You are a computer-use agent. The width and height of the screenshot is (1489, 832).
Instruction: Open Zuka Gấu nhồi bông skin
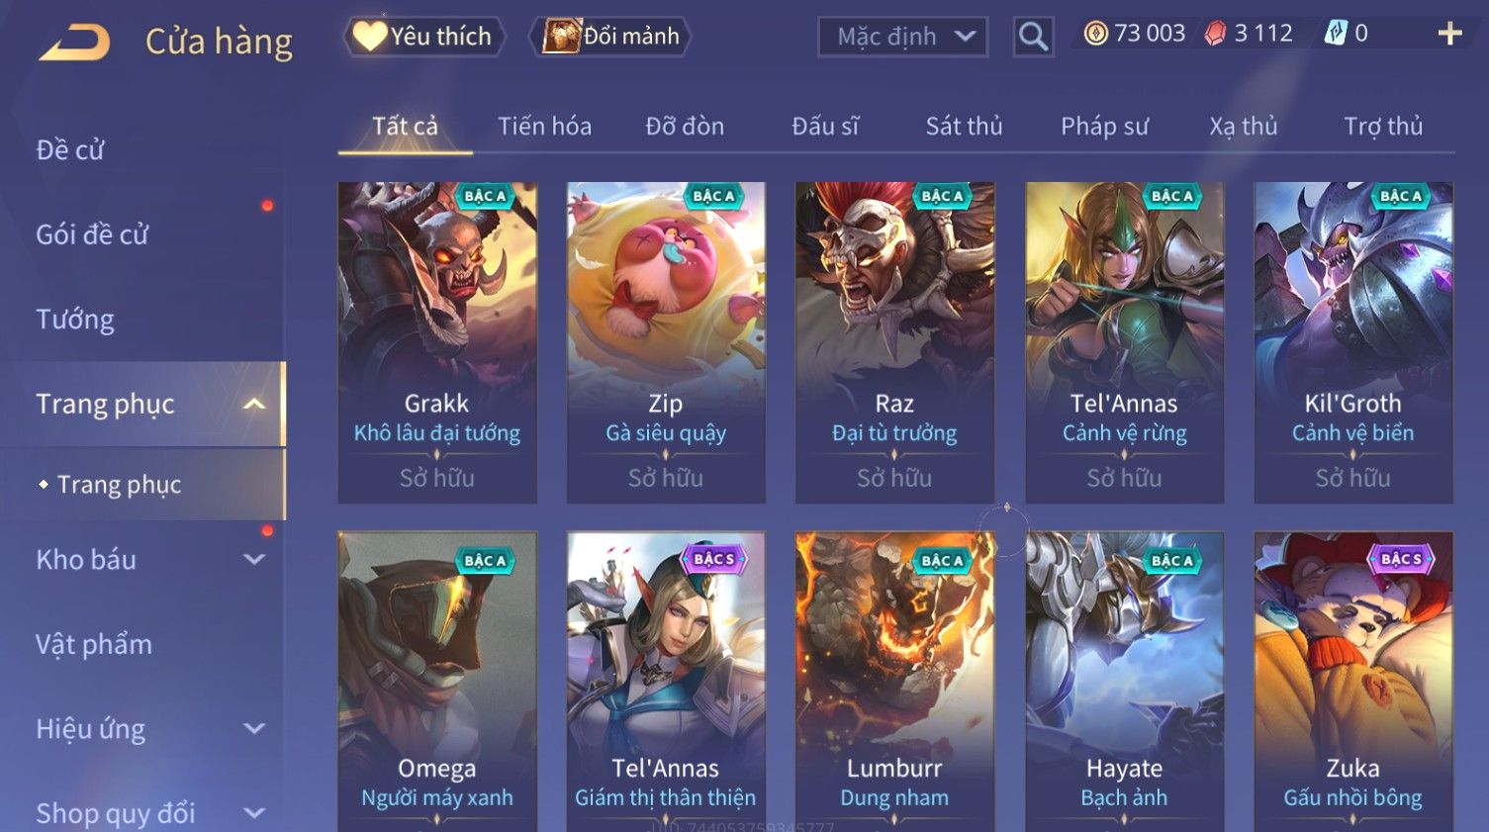[1352, 682]
